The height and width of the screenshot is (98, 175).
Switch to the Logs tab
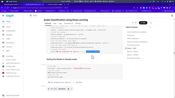tap(60, 23)
